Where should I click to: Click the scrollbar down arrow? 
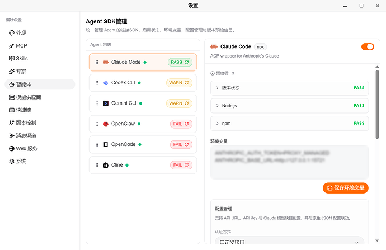point(377,240)
